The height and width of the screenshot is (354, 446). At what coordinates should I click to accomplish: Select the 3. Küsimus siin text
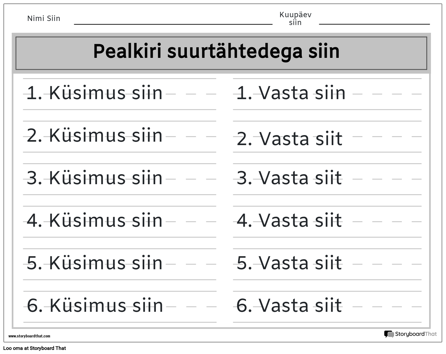tap(95, 178)
